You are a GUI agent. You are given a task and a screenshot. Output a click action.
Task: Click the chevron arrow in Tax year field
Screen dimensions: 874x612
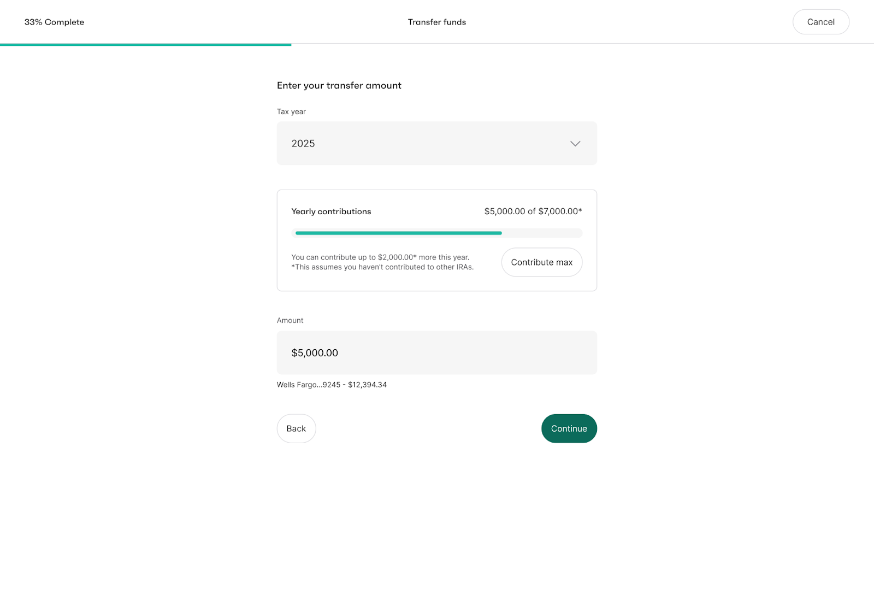[575, 144]
